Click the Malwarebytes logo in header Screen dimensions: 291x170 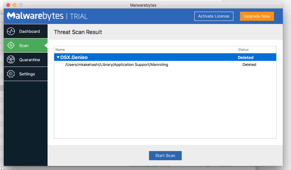tap(35, 16)
